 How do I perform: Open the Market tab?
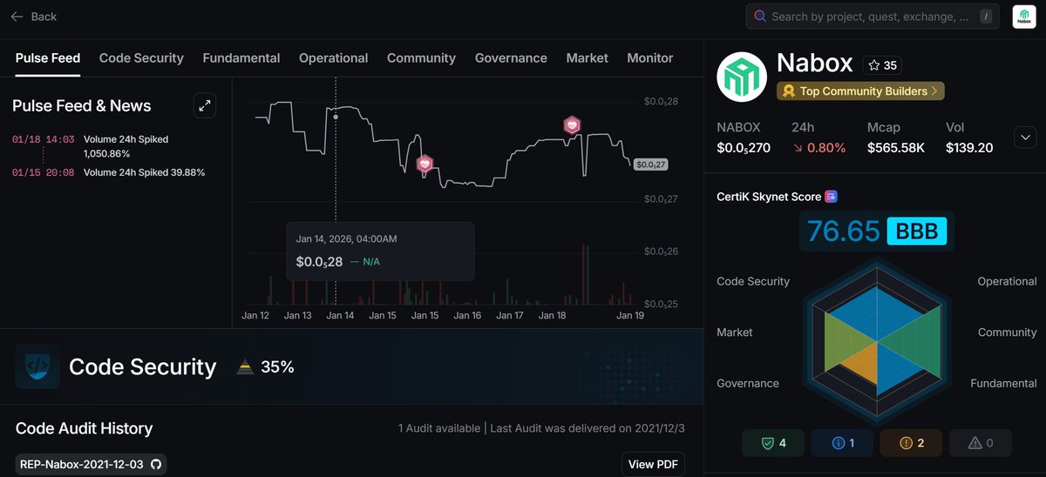point(587,58)
